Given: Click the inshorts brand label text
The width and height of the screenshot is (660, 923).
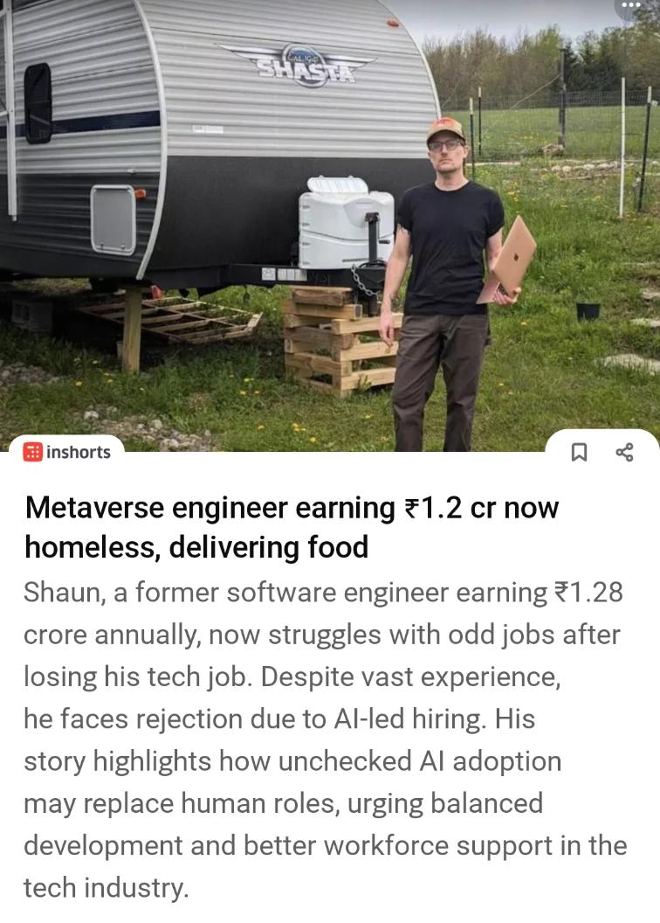Looking at the screenshot, I should [x=79, y=452].
